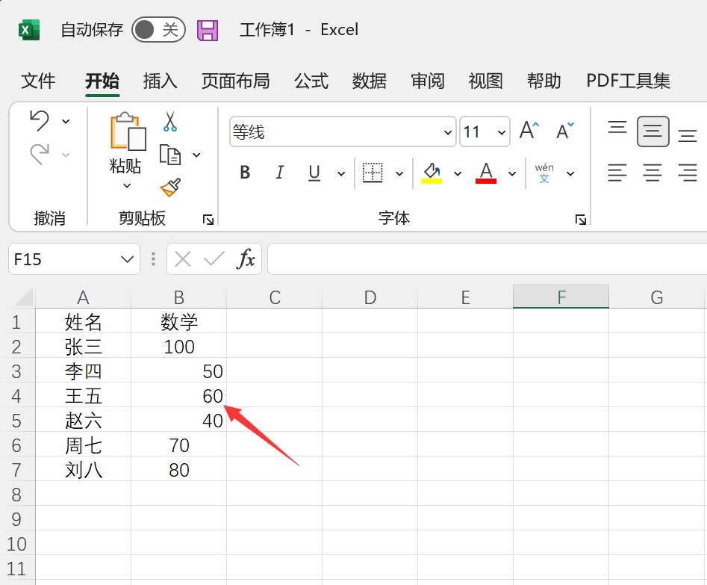Apply bold formatting with the B icon
Viewport: 707px width, 585px height.
244,173
